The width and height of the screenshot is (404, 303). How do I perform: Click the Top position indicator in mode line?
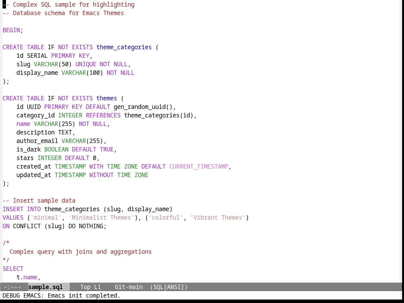(x=85, y=287)
